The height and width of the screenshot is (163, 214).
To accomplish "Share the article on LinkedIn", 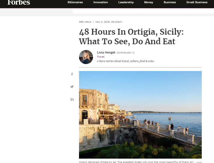I will point(72,99).
